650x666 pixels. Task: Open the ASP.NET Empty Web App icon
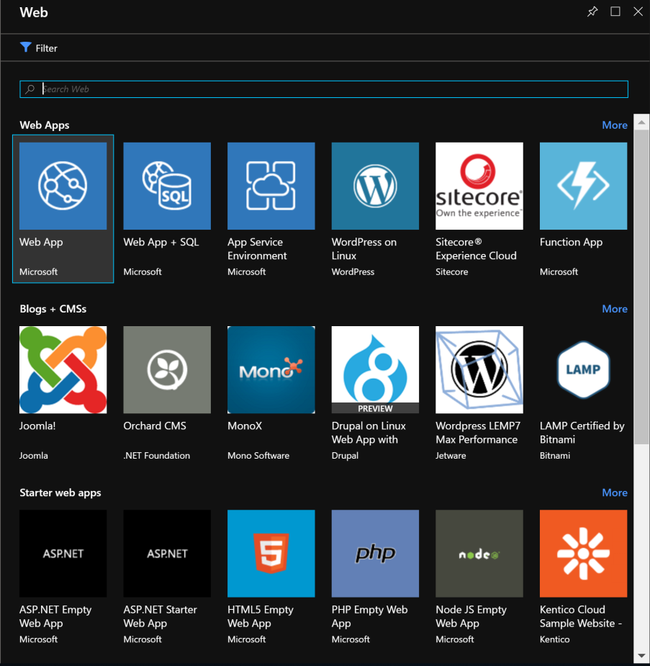(63, 554)
